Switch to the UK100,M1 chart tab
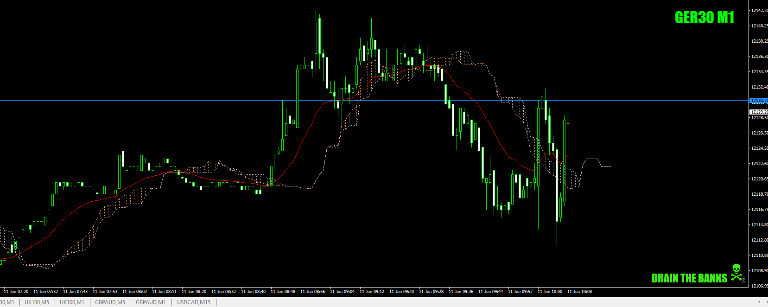 (x=72, y=302)
